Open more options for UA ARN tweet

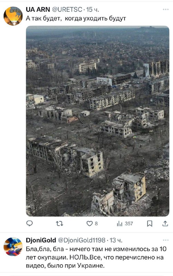pyautogui.click(x=166, y=9)
